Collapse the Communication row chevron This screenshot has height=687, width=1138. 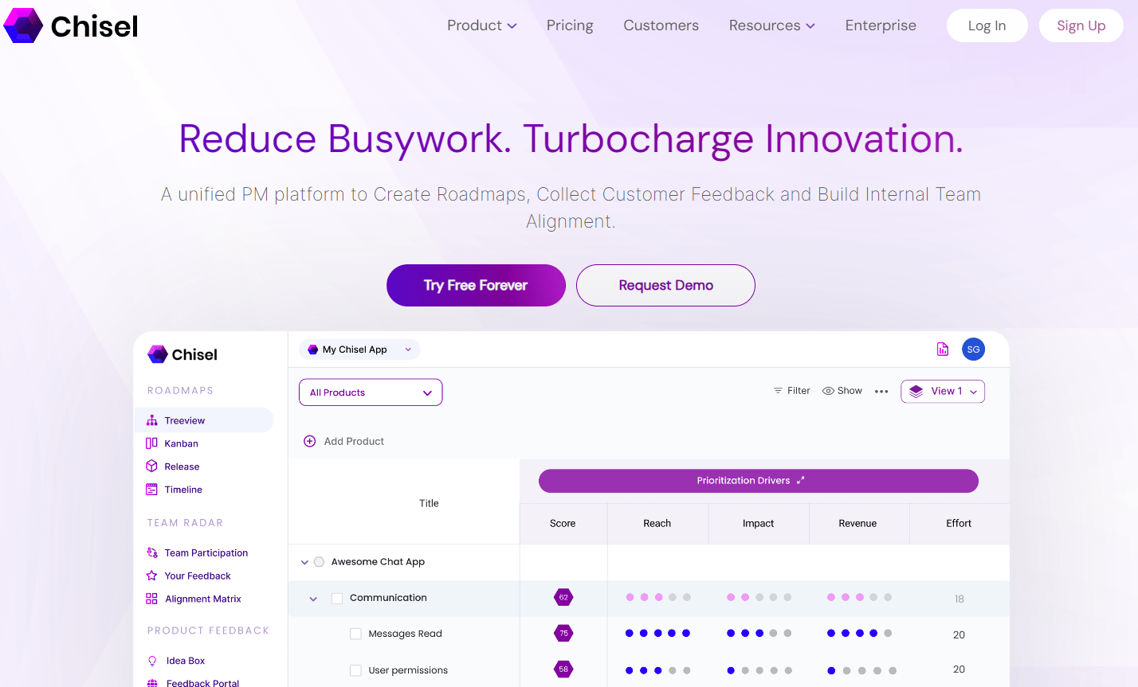pos(313,599)
